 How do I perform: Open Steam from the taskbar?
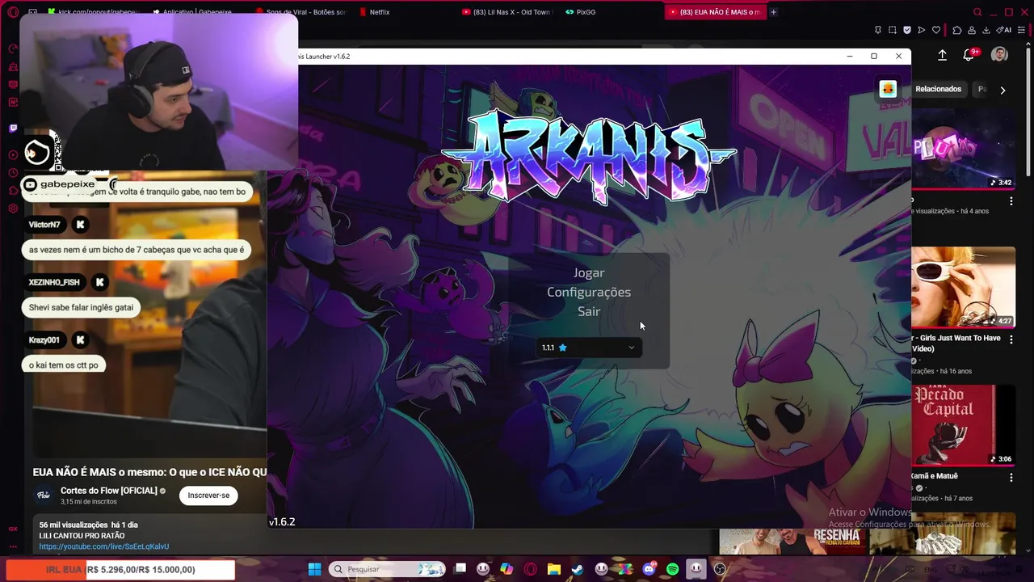tap(577, 569)
